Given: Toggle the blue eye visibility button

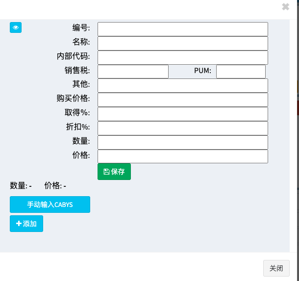Looking at the screenshot, I should (x=16, y=28).
